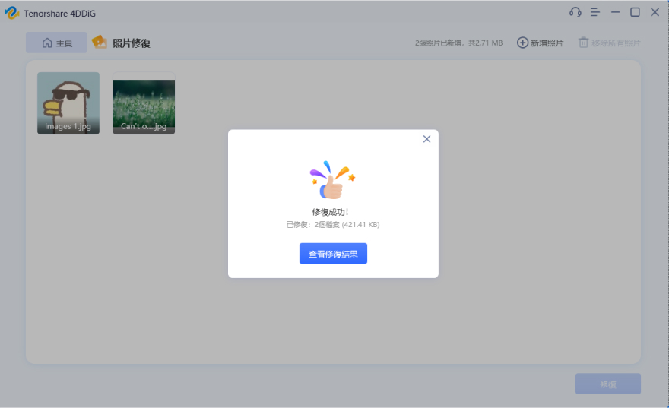
Task: Go to 主頁 home button
Action: click(x=56, y=43)
